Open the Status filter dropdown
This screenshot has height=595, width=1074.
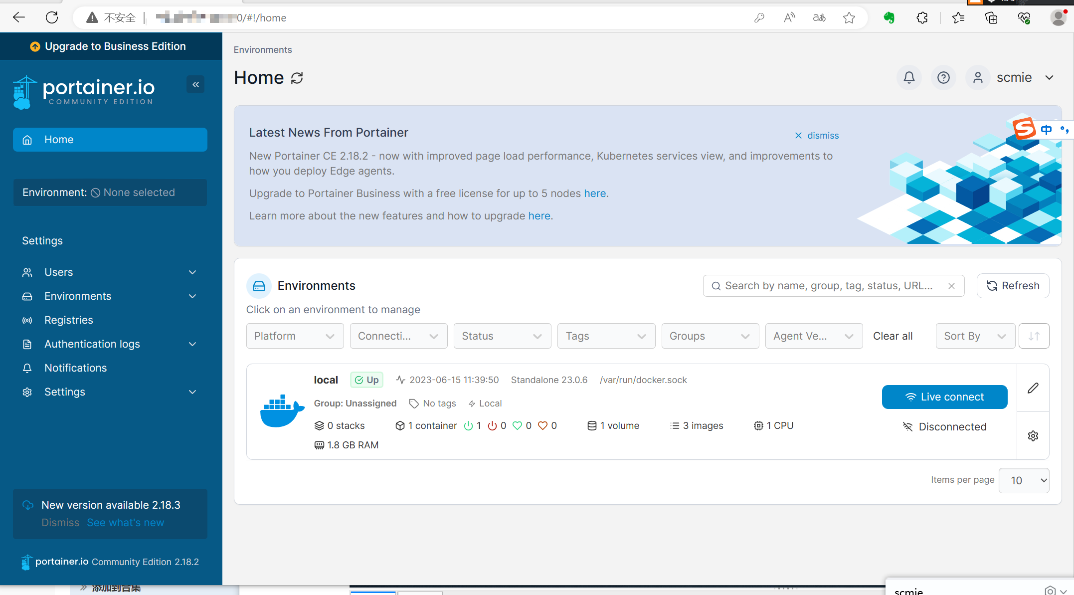pyautogui.click(x=502, y=336)
